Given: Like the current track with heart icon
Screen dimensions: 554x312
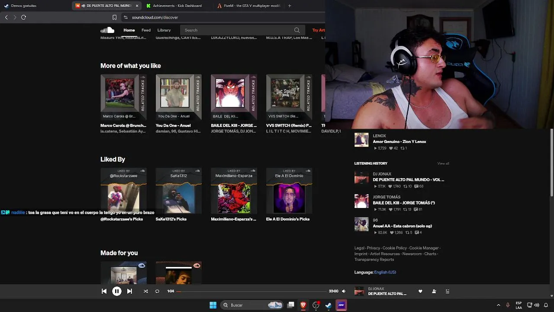Looking at the screenshot, I should pos(420,291).
